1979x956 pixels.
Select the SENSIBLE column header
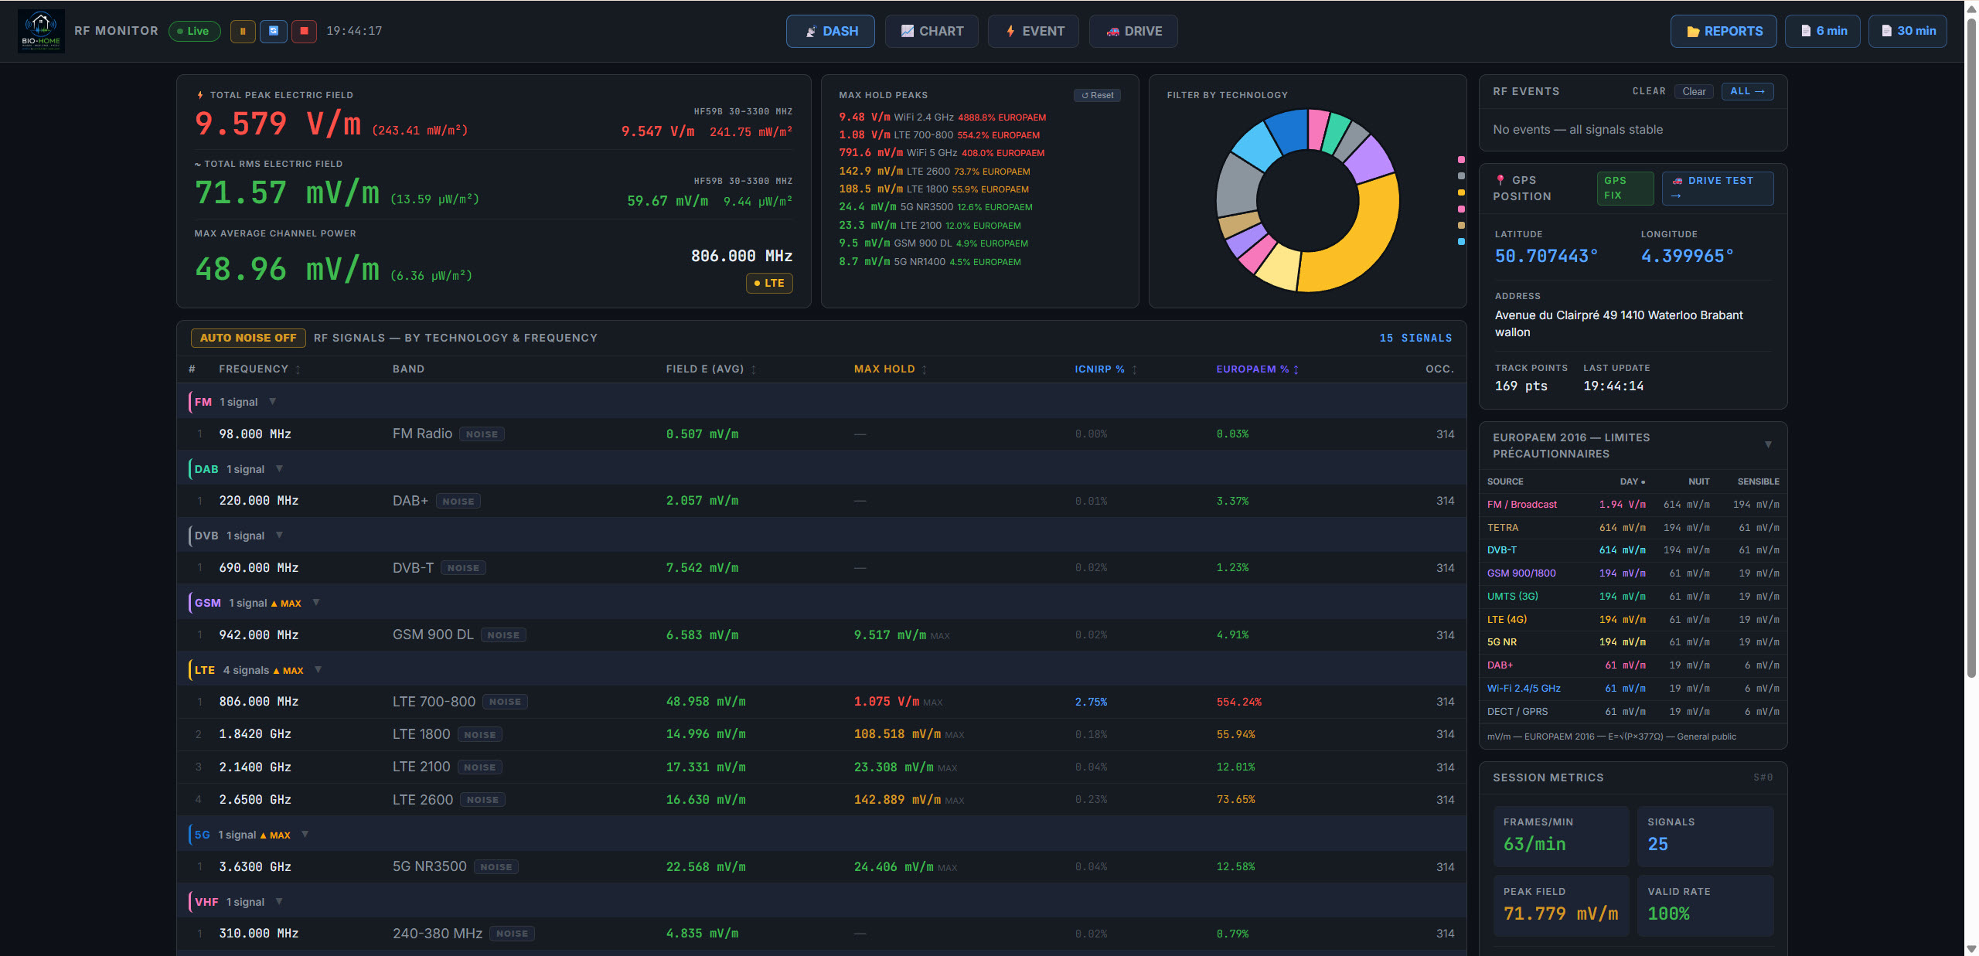coord(1758,481)
